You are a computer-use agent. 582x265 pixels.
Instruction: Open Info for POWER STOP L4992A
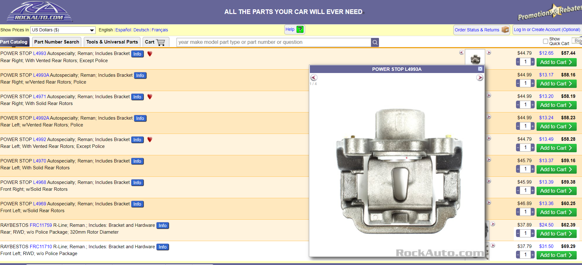click(140, 118)
